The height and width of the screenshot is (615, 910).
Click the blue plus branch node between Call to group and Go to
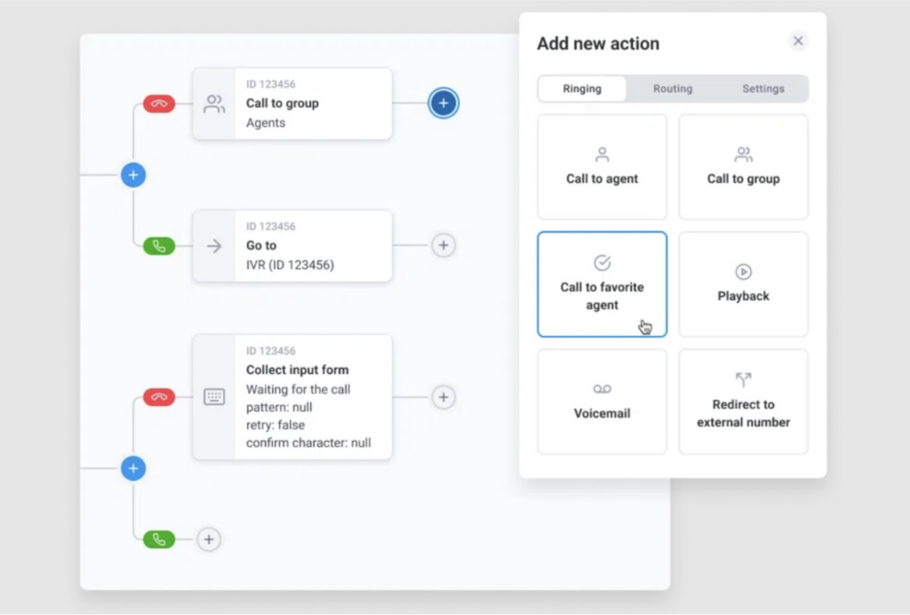pyautogui.click(x=133, y=175)
